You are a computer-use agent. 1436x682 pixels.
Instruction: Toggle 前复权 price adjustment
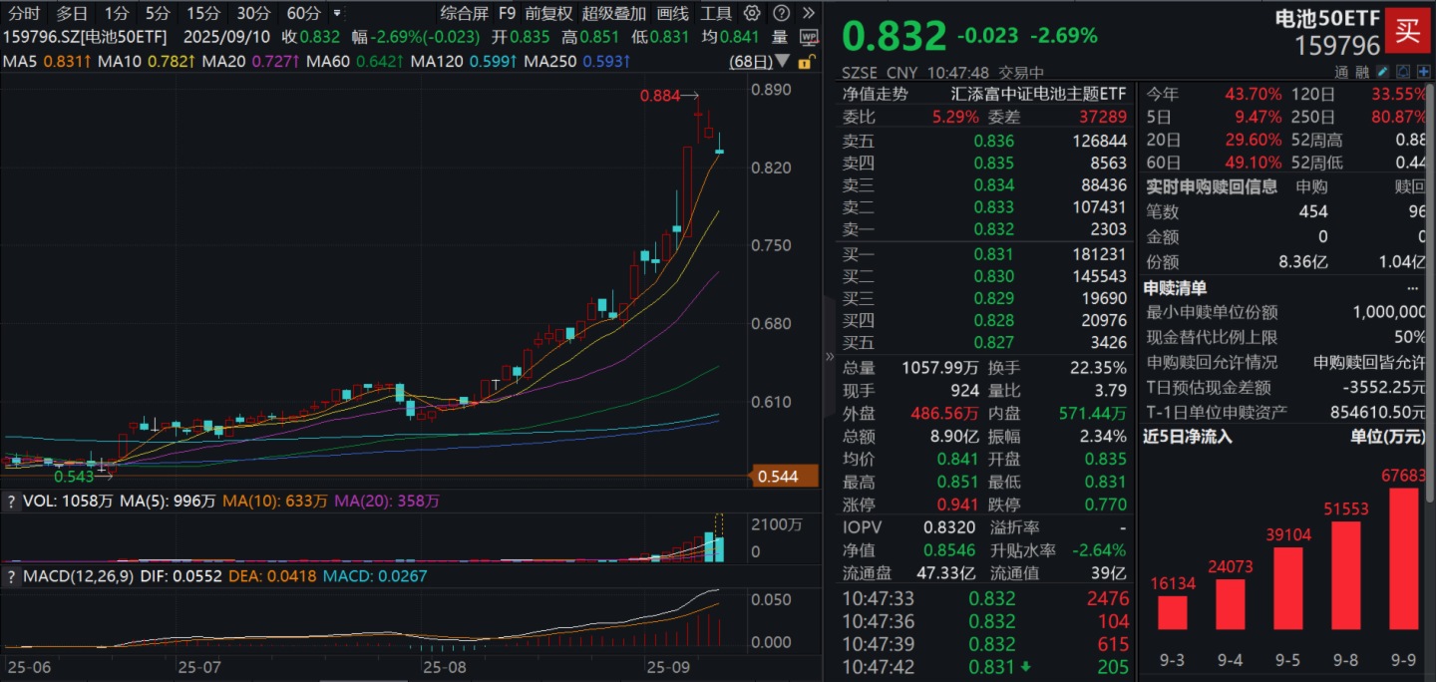pyautogui.click(x=548, y=14)
